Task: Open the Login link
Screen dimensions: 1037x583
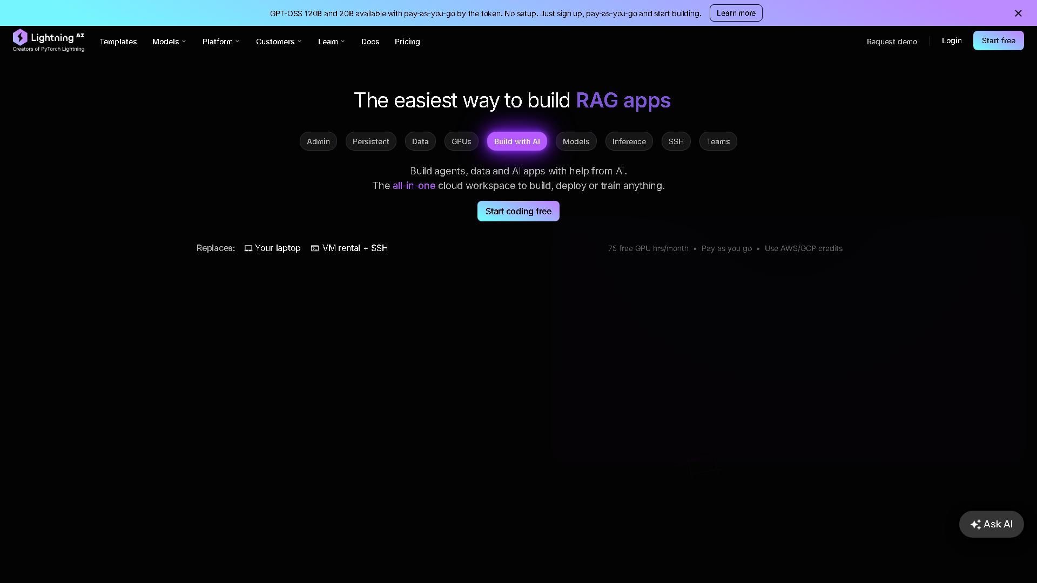Action: (x=951, y=40)
